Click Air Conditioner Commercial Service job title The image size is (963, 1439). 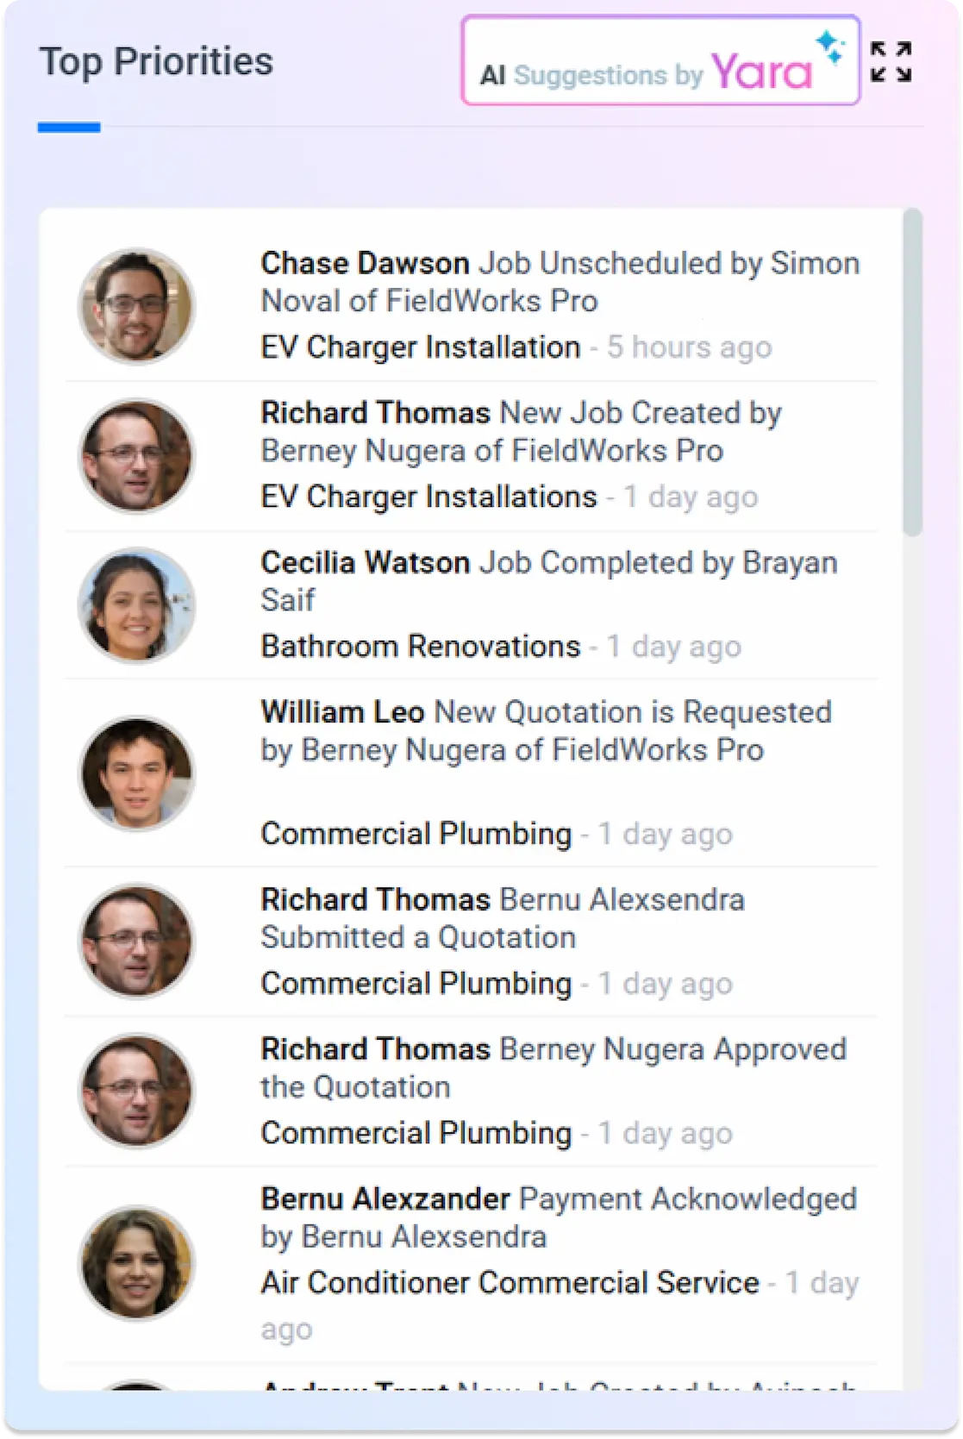point(510,1282)
